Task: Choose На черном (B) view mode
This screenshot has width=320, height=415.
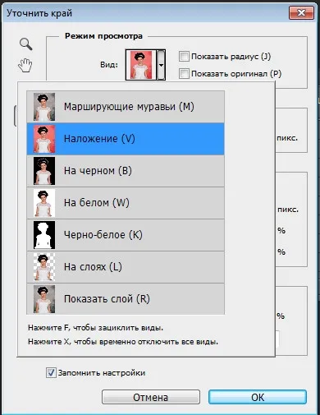Action: click(126, 171)
